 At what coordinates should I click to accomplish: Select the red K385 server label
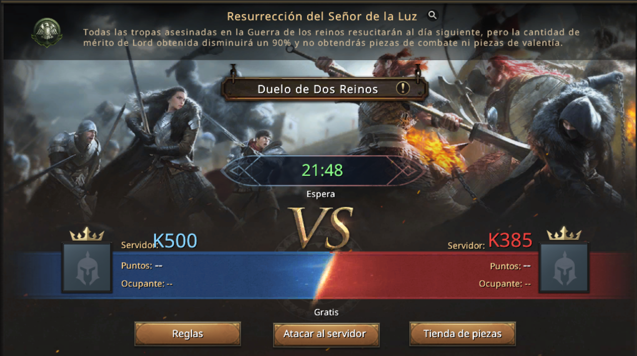click(510, 240)
